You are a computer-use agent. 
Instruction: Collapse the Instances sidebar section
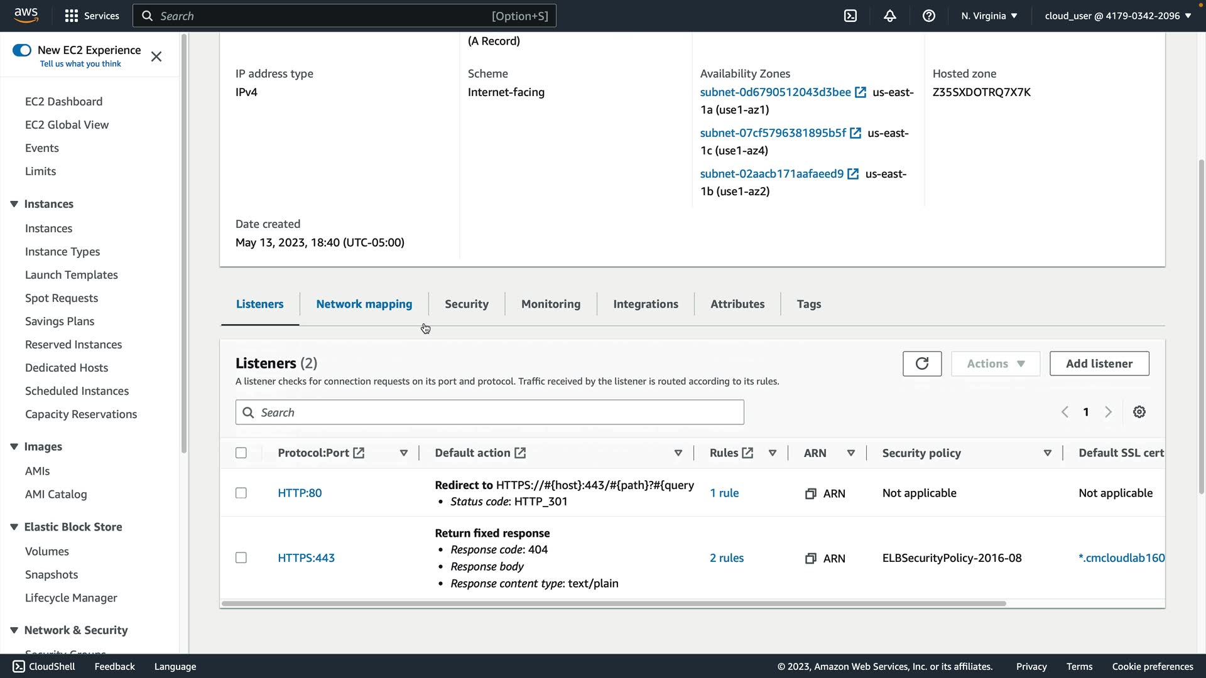[x=14, y=204]
